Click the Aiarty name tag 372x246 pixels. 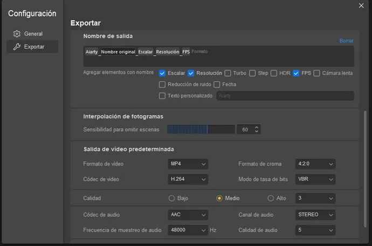[x=92, y=52]
